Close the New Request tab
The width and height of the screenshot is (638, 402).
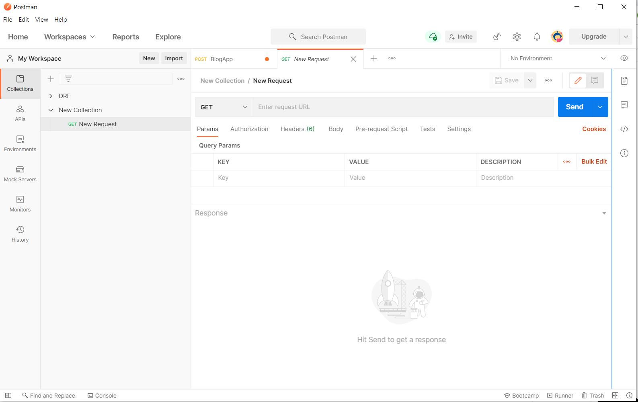click(x=353, y=59)
